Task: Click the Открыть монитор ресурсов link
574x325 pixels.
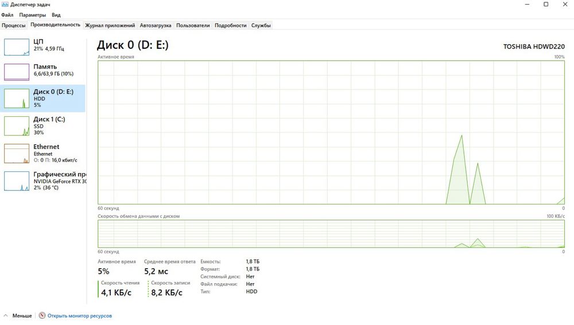Action: pos(79,315)
